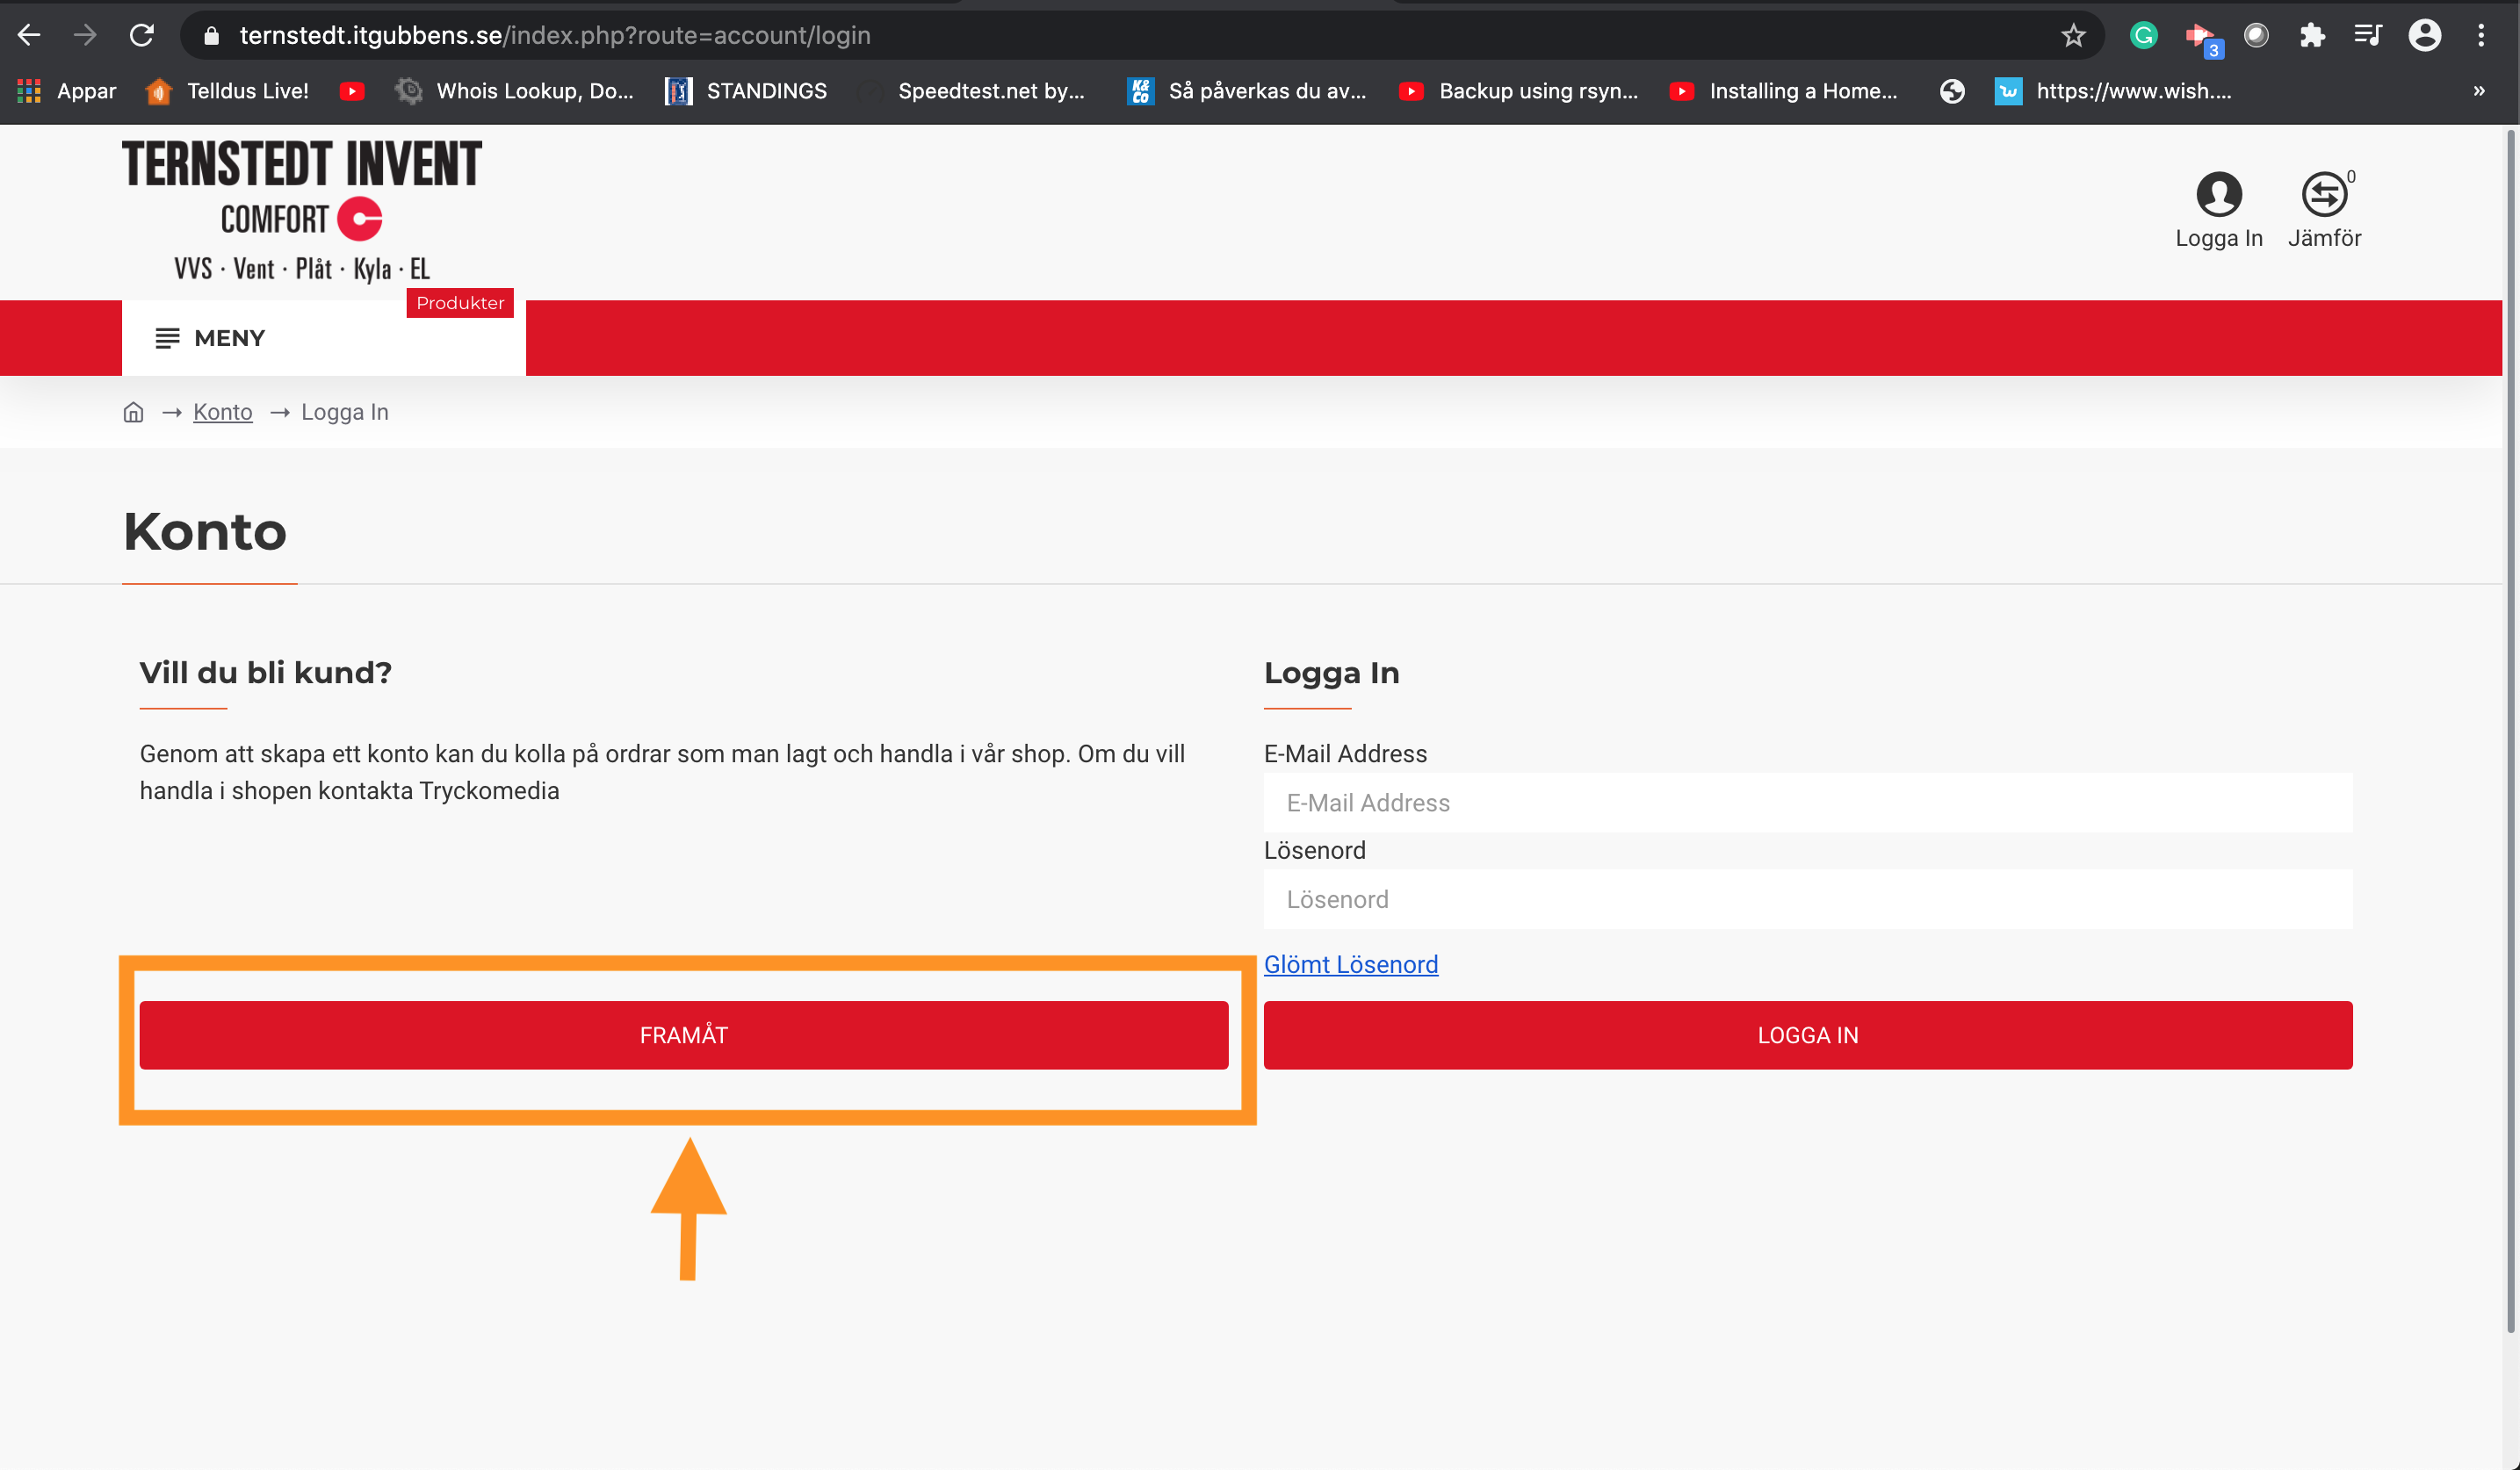Click the browser forward arrow
The width and height of the screenshot is (2520, 1470).
coord(85,35)
